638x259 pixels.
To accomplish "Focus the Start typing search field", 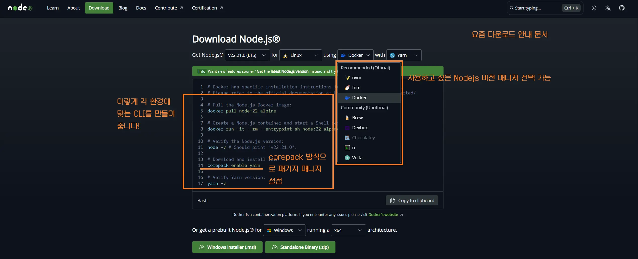I will point(545,8).
